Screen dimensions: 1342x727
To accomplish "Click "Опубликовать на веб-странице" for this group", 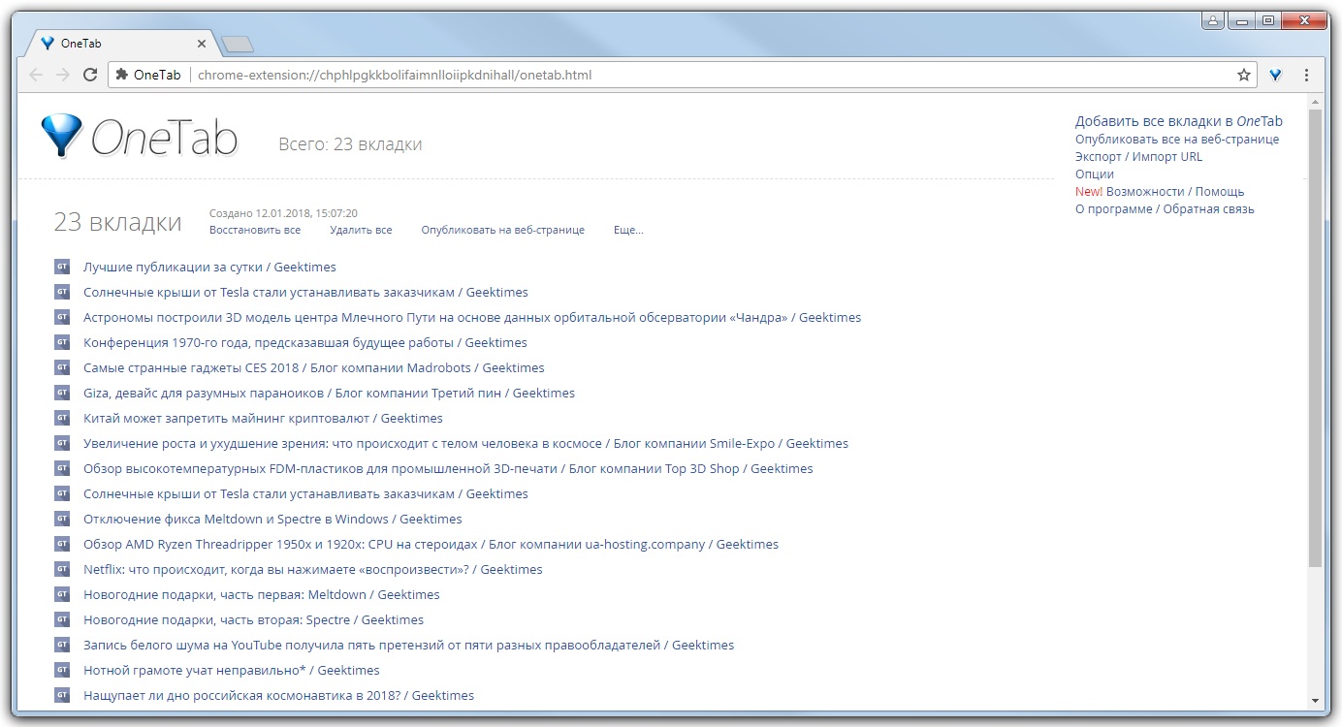I will pos(502,230).
